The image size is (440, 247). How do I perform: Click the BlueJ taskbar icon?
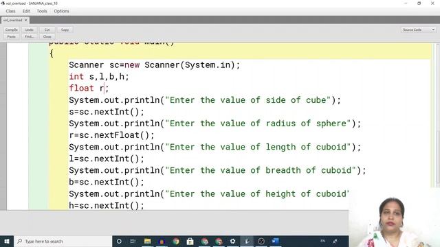247,241
